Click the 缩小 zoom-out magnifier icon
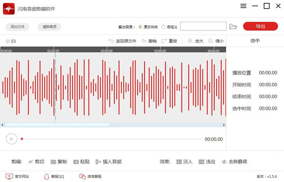Screen dimensions: 284x182 click(211, 41)
